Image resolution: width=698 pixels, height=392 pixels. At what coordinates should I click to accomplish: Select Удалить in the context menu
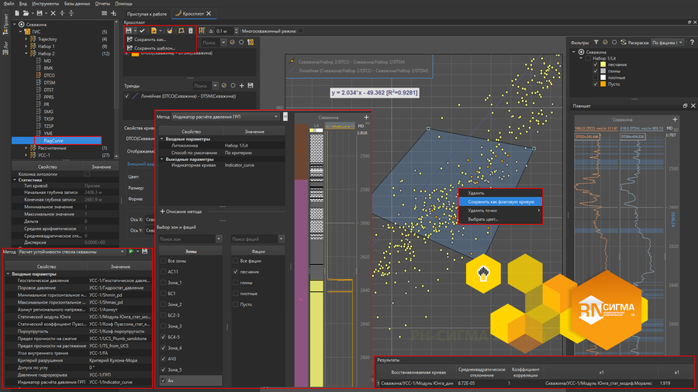(476, 193)
